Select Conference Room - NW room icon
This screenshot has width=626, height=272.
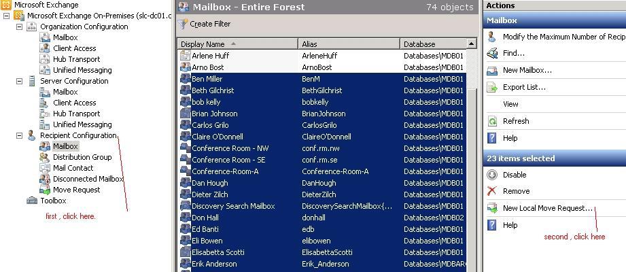tap(186, 149)
